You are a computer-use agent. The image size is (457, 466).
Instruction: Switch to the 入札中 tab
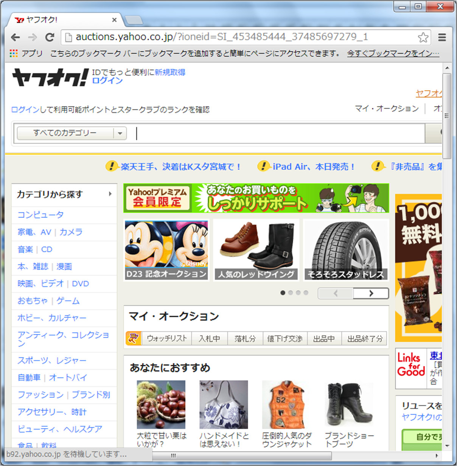coord(210,338)
